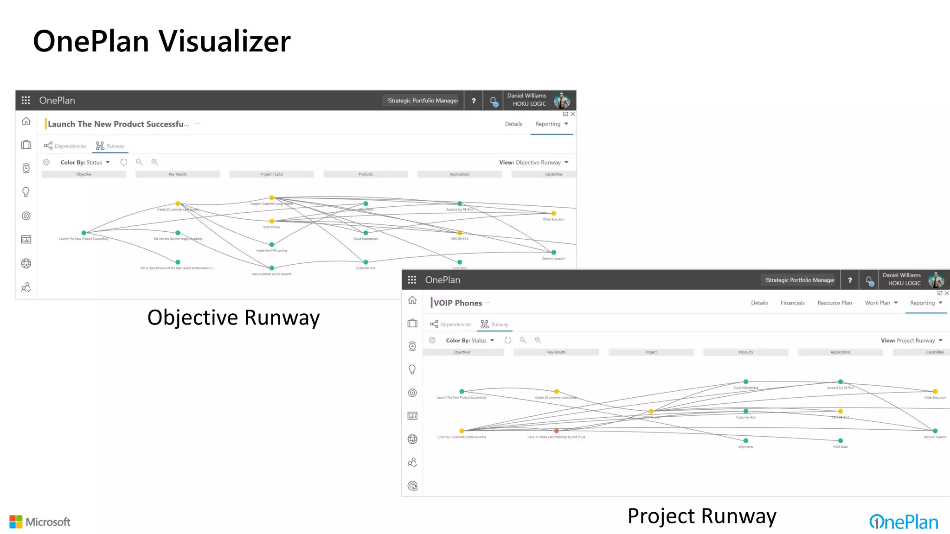Open resources people icon in Objective Runway sidebar

pos(26,287)
